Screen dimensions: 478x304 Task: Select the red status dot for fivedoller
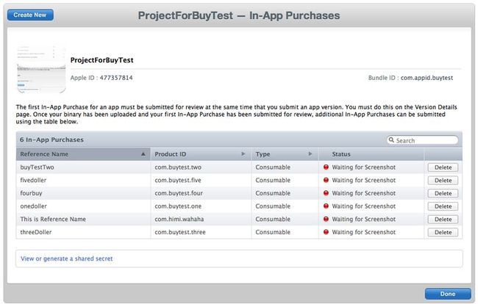click(326, 180)
